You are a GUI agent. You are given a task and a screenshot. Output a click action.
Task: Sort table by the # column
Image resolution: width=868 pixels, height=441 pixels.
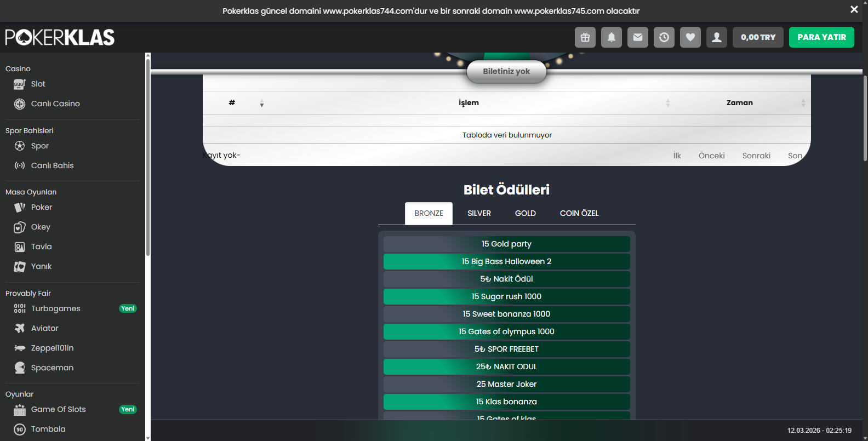[232, 103]
